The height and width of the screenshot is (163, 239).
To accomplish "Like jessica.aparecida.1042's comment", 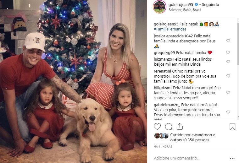I will click(228, 41).
